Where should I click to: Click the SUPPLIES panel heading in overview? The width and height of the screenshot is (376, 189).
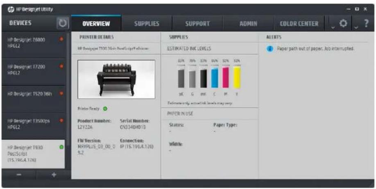[179, 37]
